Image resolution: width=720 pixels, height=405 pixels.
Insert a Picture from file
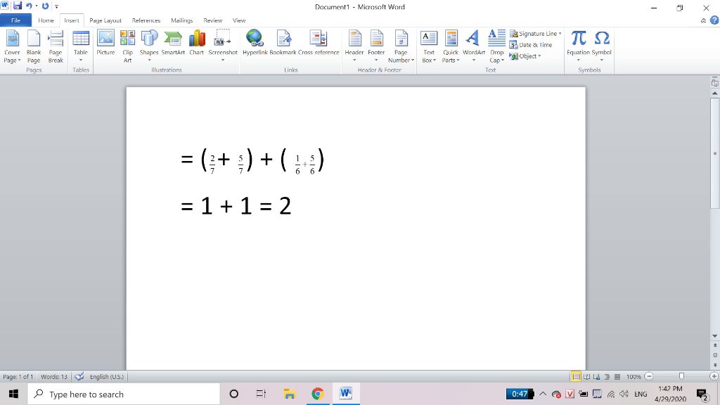click(x=105, y=44)
